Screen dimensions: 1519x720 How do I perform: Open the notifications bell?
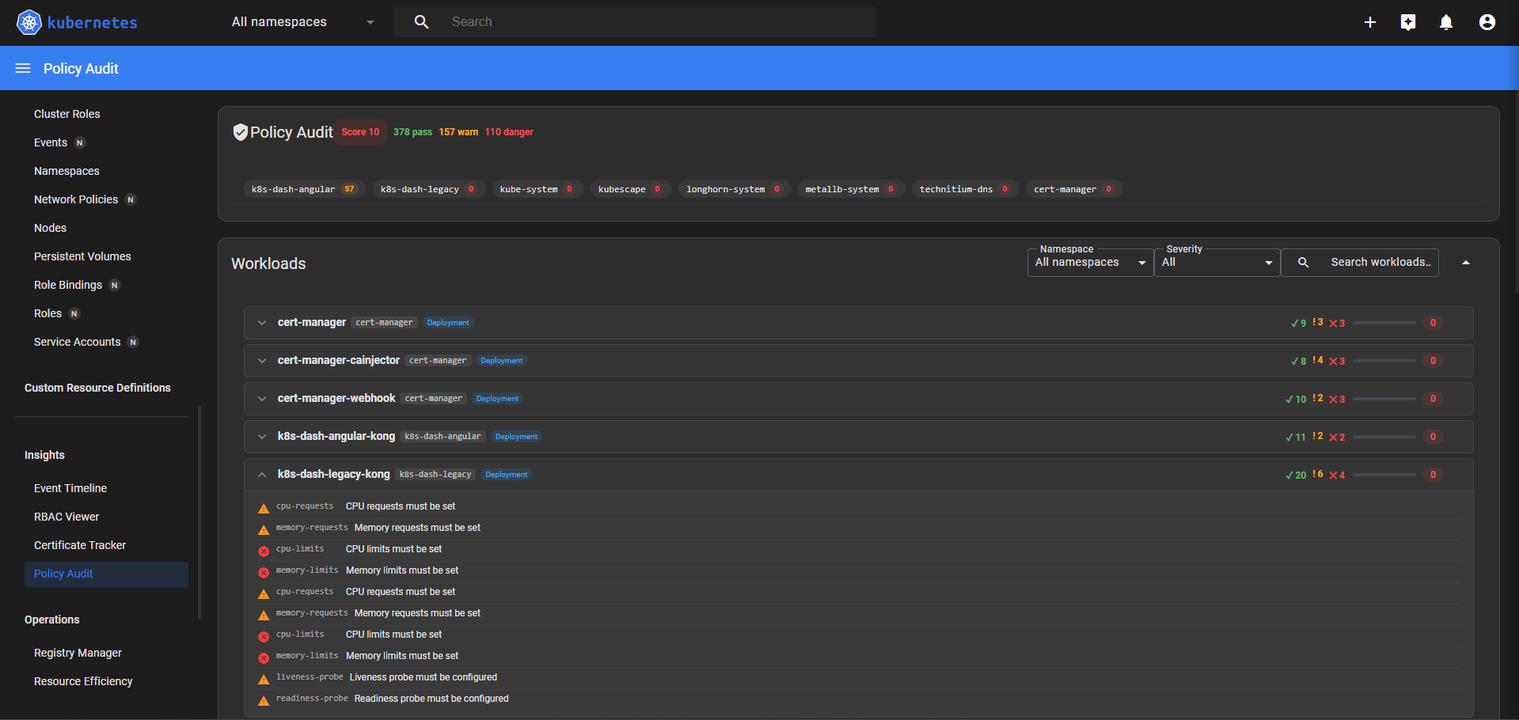click(1446, 22)
